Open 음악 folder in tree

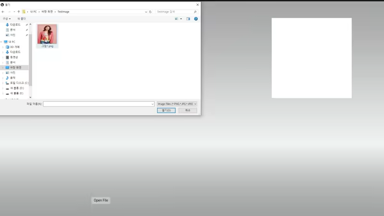13,78
